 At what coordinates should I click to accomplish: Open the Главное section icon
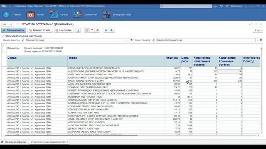[x=6, y=14]
